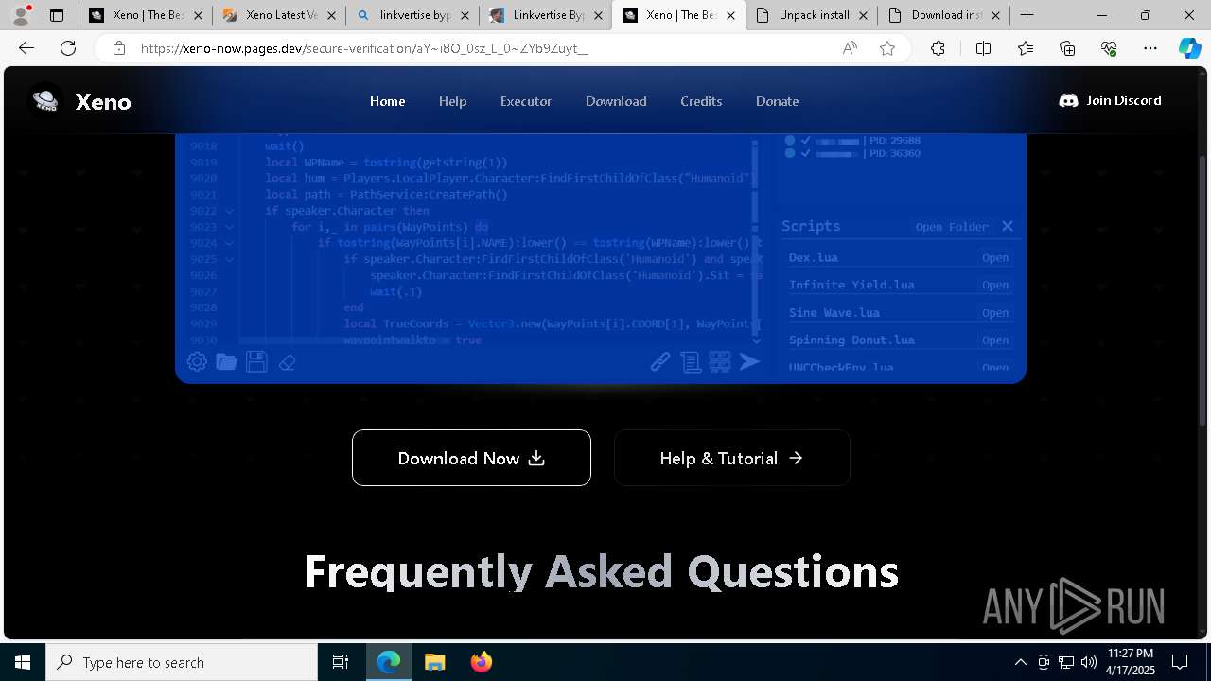The image size is (1211, 681).
Task: Open File Explorer from the taskbar
Action: click(x=434, y=662)
